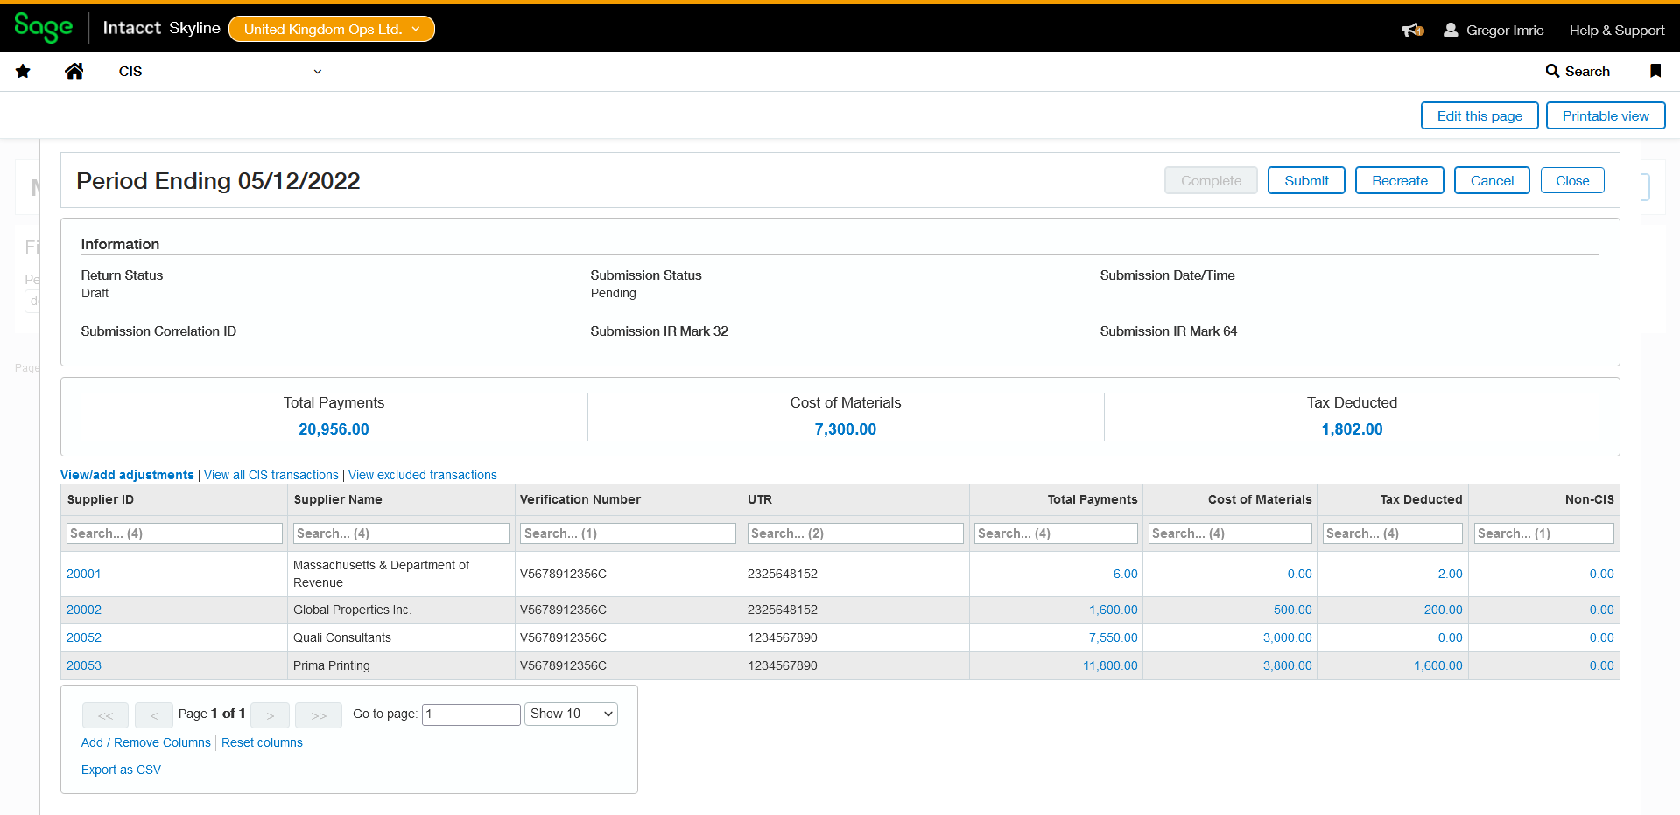
Task: Click the Go to page input box
Action: coord(471,714)
